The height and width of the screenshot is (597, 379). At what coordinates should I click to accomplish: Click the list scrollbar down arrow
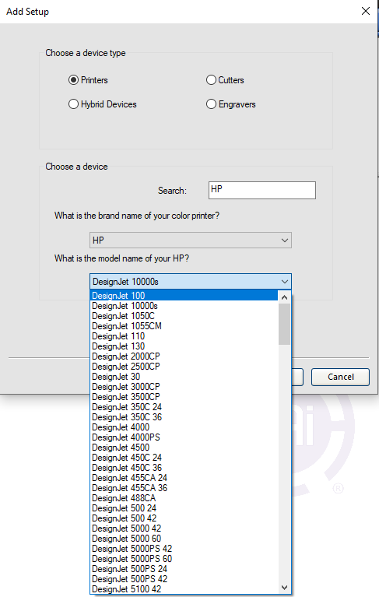pos(284,588)
